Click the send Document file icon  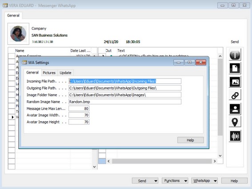235,68
